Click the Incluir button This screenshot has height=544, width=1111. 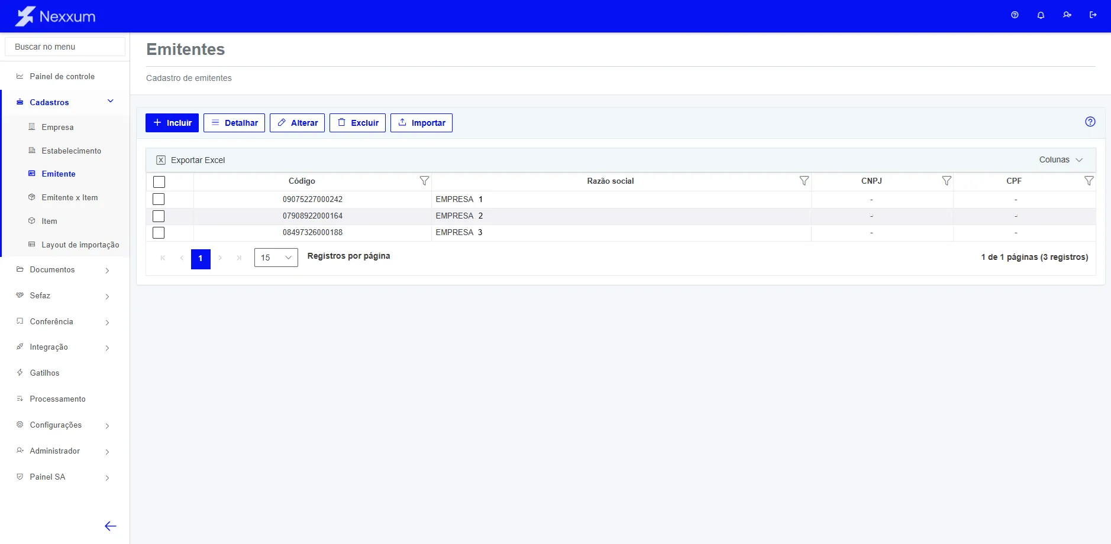pyautogui.click(x=172, y=123)
